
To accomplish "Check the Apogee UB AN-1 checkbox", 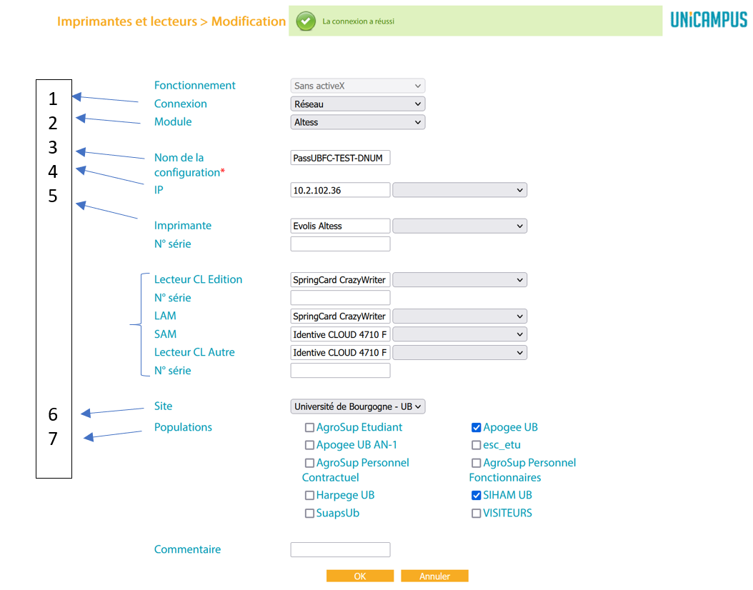I will (310, 445).
